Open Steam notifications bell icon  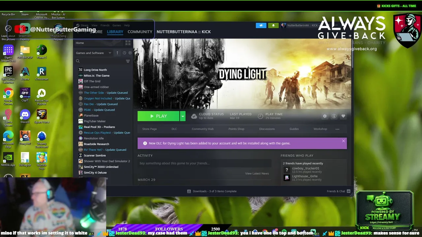[x=273, y=25]
